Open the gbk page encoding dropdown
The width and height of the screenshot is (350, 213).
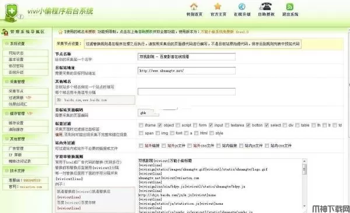[x=148, y=113]
